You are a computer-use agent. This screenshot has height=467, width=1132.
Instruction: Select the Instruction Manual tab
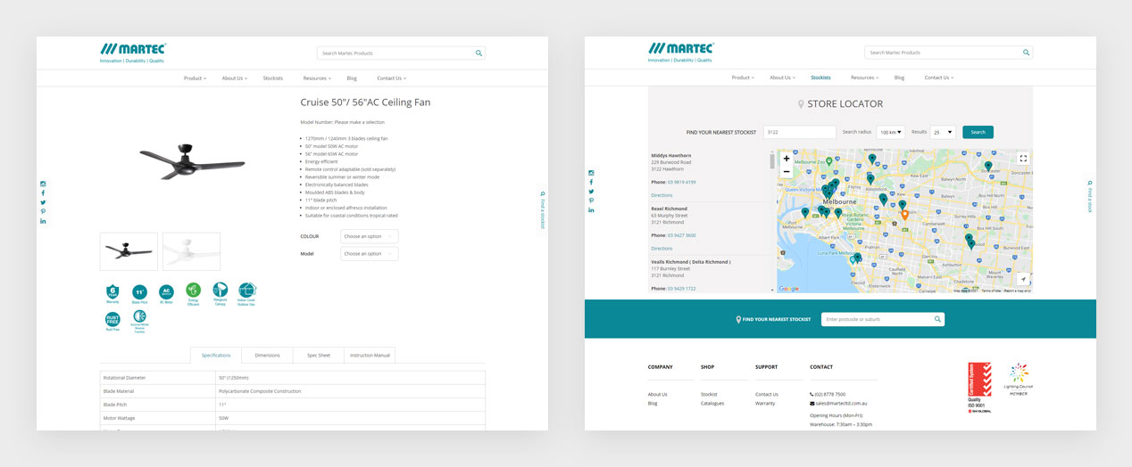(x=370, y=355)
